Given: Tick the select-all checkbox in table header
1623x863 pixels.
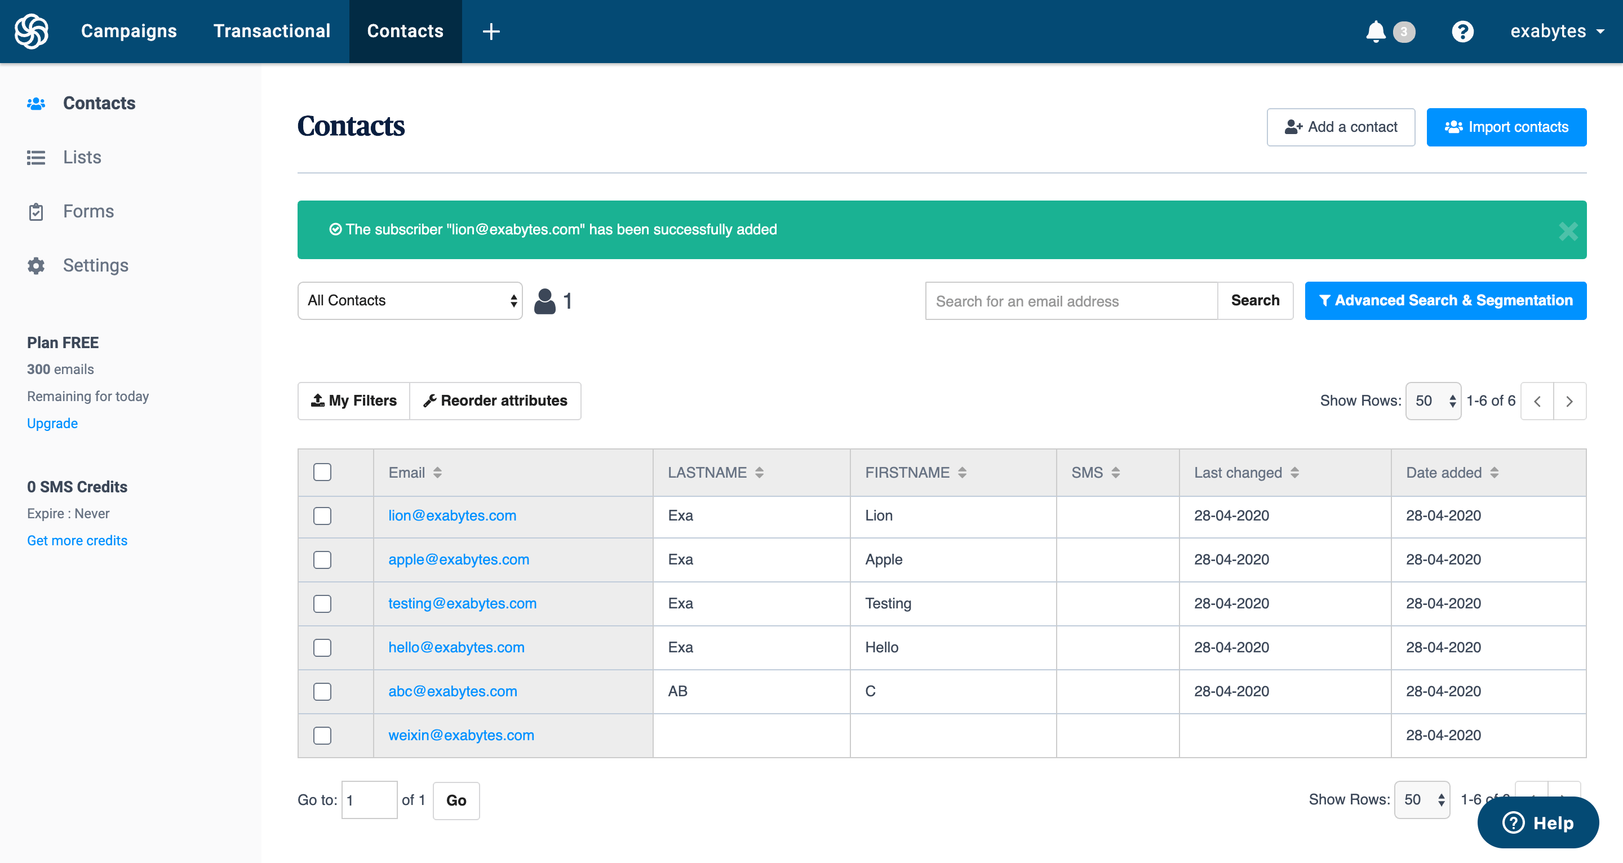Looking at the screenshot, I should click(x=322, y=473).
